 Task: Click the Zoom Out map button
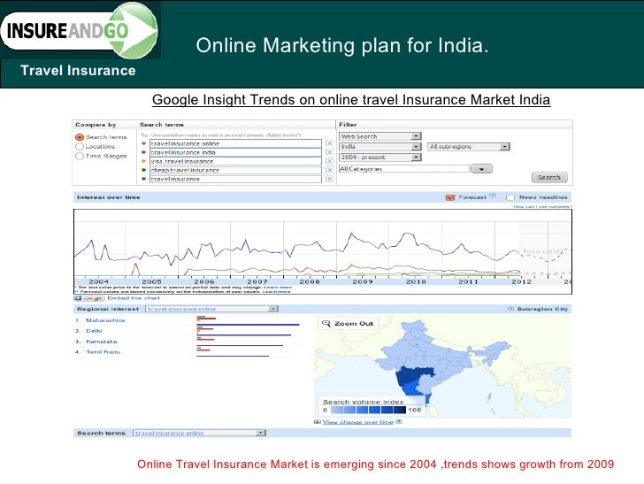[x=349, y=323]
